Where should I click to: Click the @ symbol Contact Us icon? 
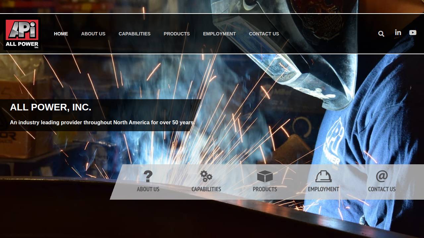coord(382,176)
